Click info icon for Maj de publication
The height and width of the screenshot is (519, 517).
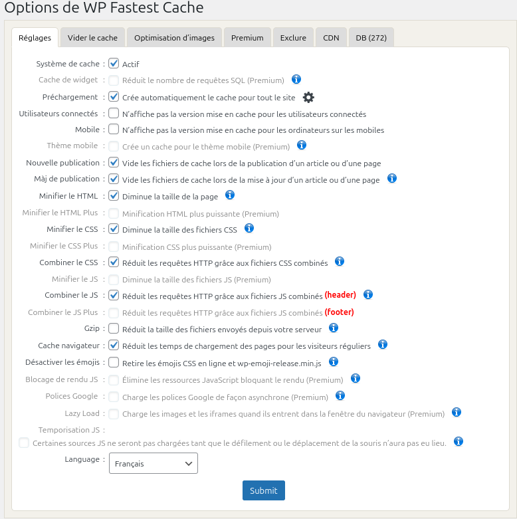pyautogui.click(x=392, y=178)
